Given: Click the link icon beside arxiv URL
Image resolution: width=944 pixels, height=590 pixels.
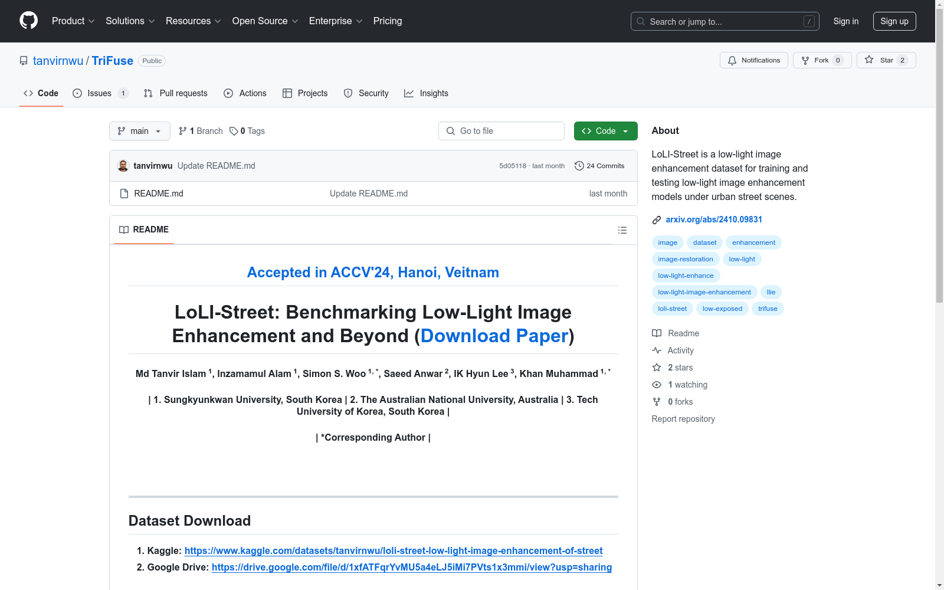Looking at the screenshot, I should (656, 220).
